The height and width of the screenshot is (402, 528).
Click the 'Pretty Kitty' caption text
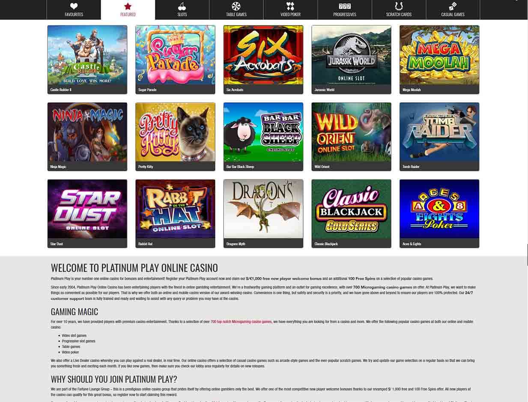point(146,167)
